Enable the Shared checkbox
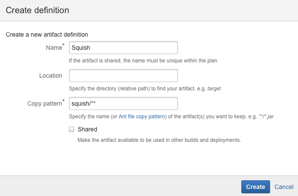This screenshot has width=298, height=196. click(72, 129)
